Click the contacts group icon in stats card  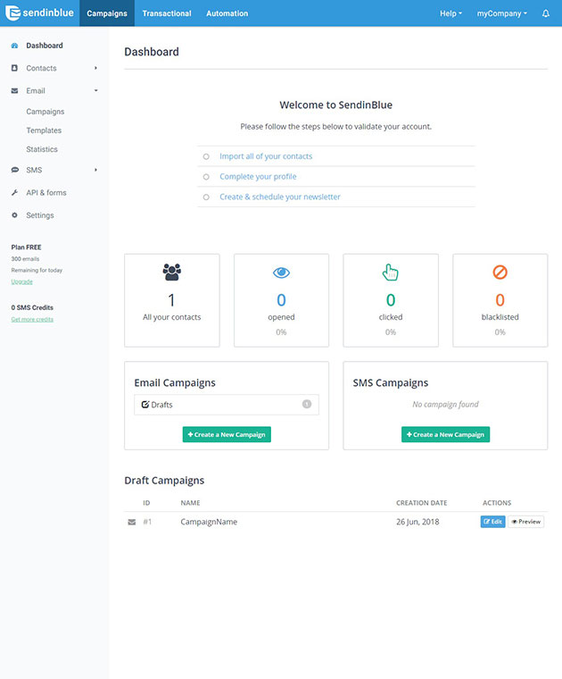171,272
